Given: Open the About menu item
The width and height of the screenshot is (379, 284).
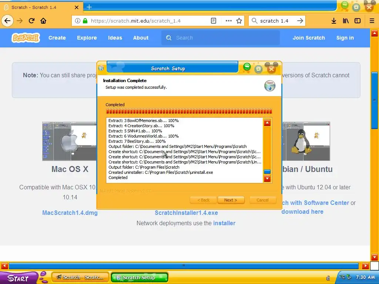Looking at the screenshot, I should coord(141,38).
